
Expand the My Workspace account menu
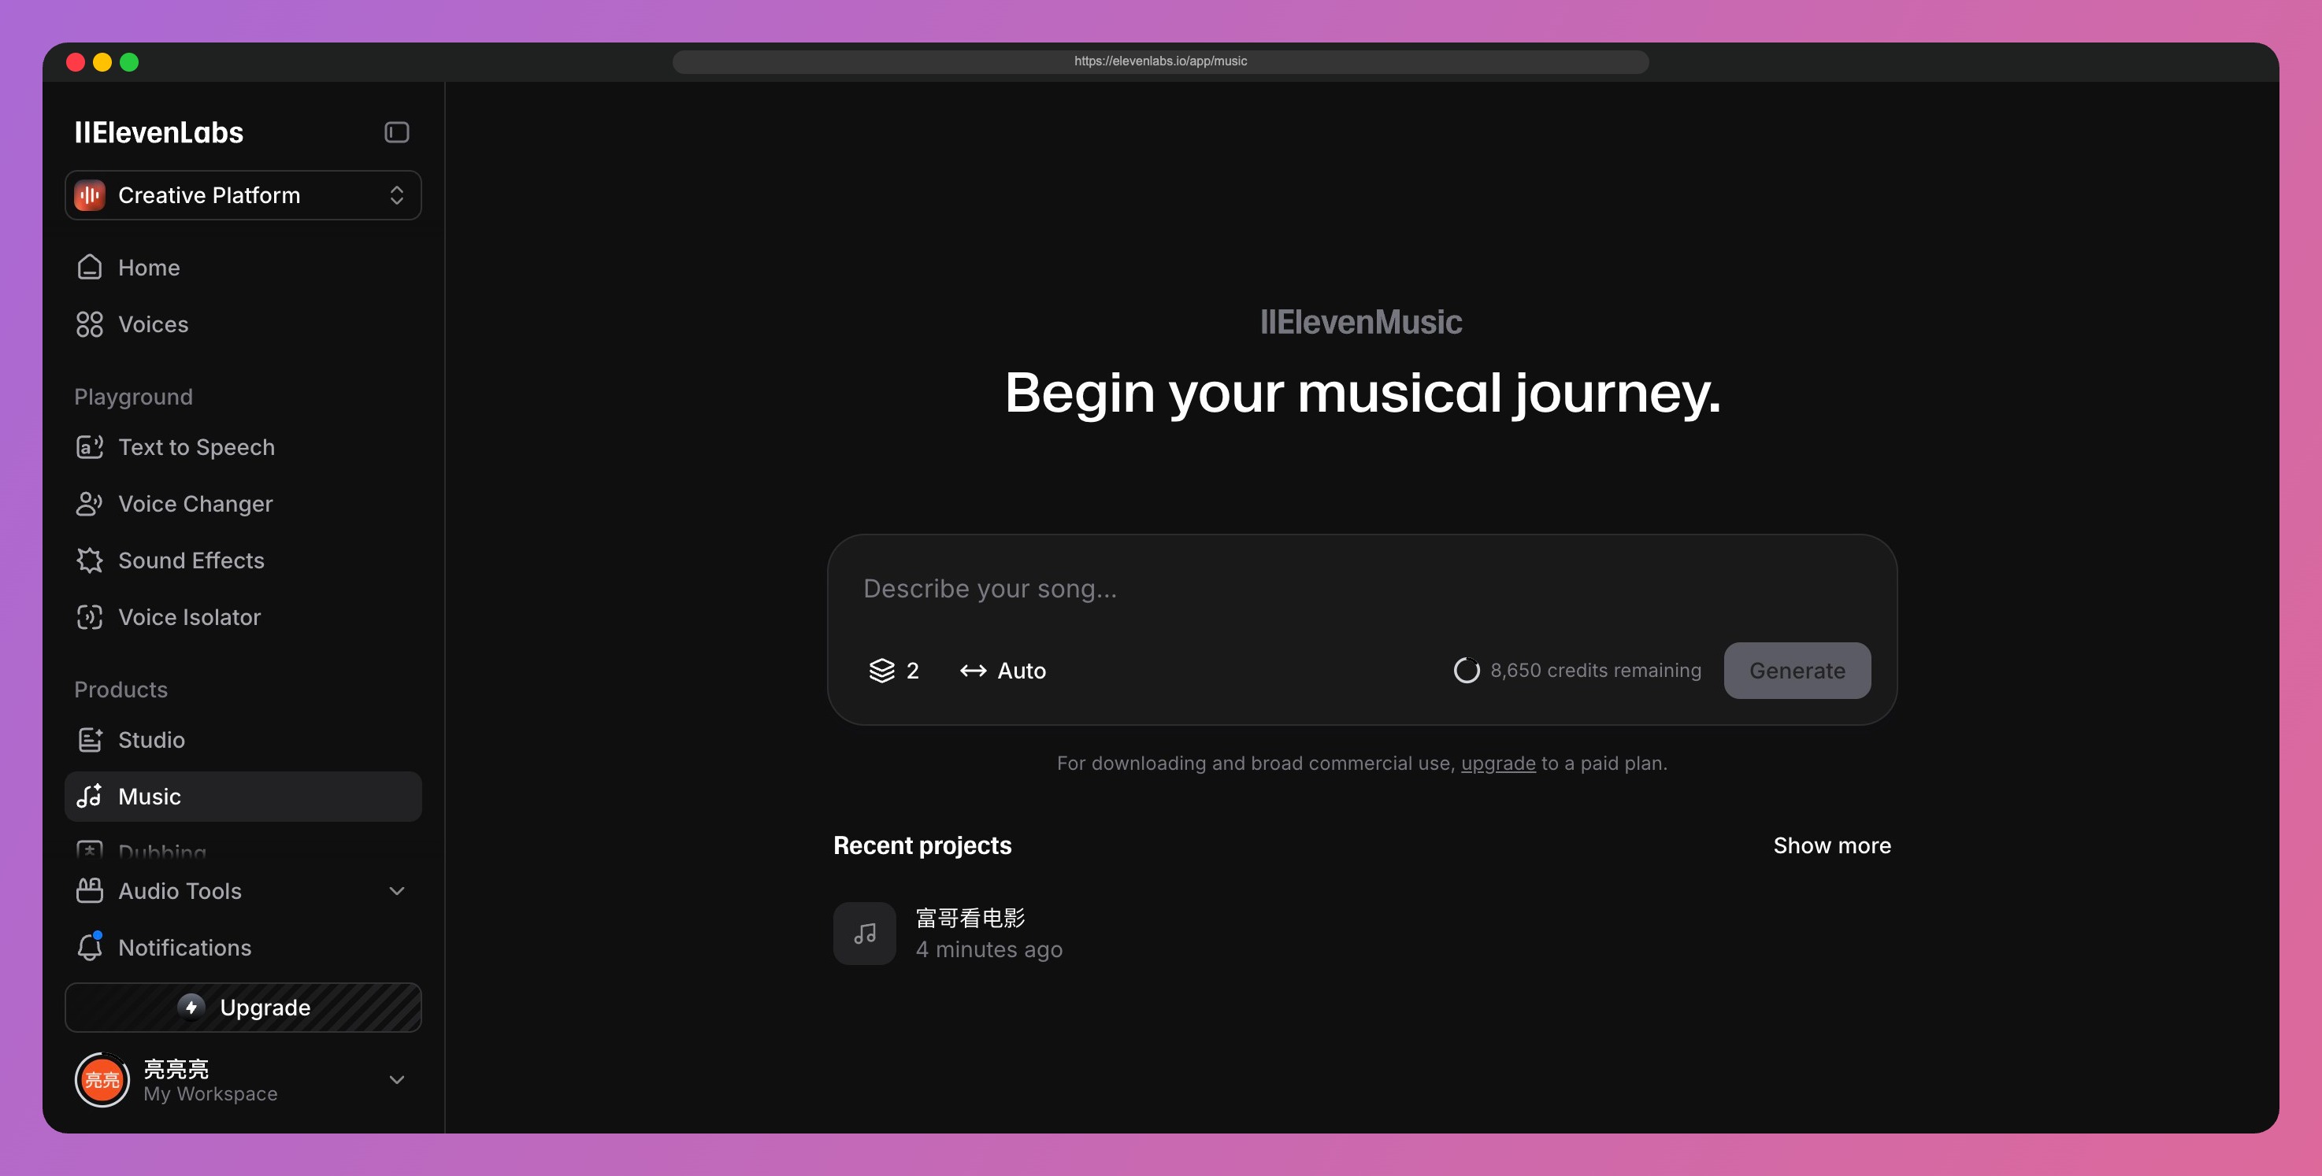pyautogui.click(x=397, y=1080)
